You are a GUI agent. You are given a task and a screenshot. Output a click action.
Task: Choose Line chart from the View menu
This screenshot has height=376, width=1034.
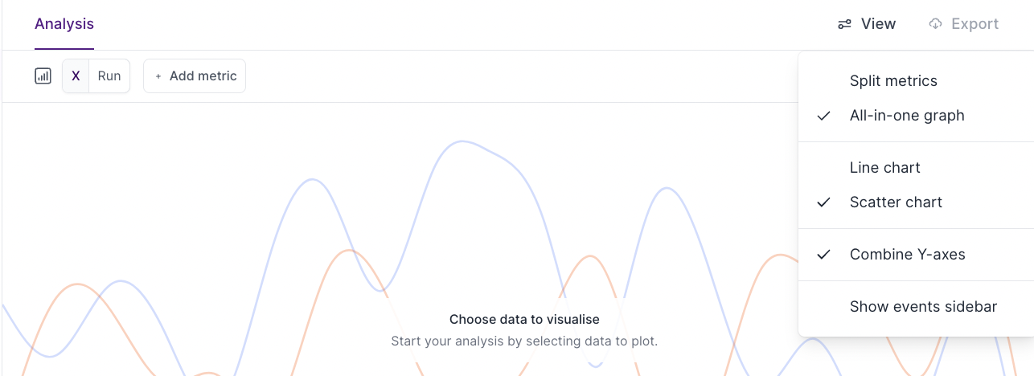point(884,168)
